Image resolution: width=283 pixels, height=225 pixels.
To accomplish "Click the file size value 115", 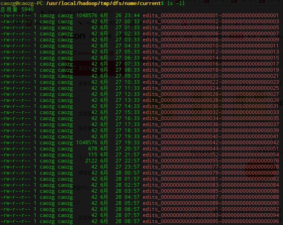I will 93,155.
